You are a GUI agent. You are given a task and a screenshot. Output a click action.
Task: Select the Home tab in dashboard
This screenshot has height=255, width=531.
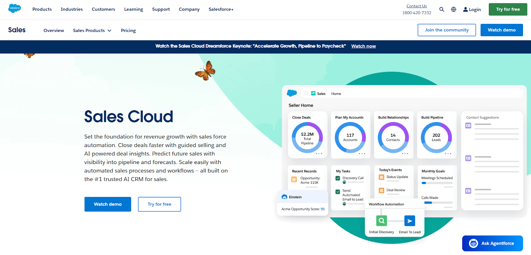click(x=336, y=94)
